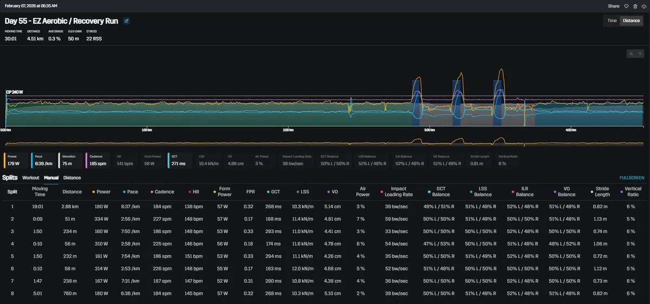Click the Share button
This screenshot has height=304, width=650.
614,6
